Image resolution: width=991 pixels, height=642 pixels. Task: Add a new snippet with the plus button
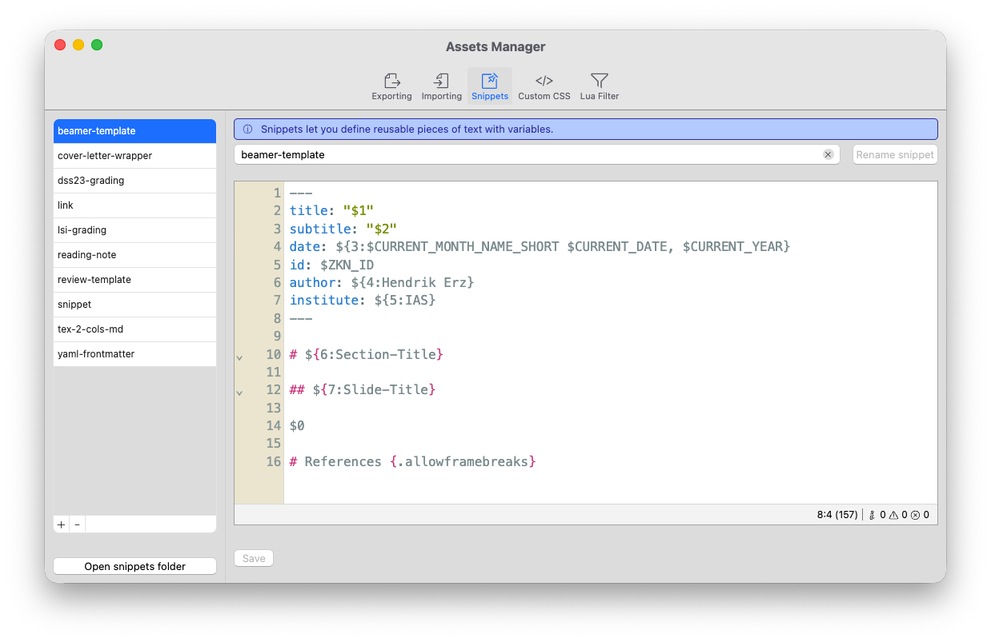[x=61, y=524]
